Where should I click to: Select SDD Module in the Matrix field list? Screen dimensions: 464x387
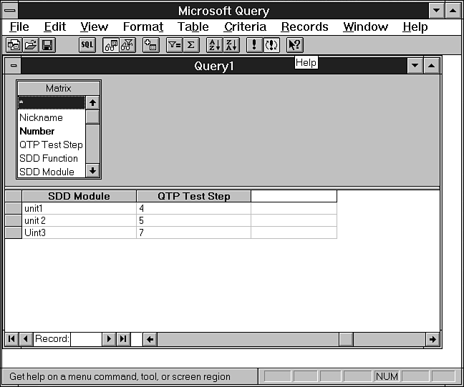(x=52, y=172)
